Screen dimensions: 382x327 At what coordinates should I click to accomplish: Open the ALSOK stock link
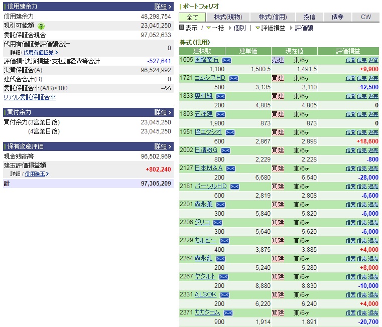205,294
